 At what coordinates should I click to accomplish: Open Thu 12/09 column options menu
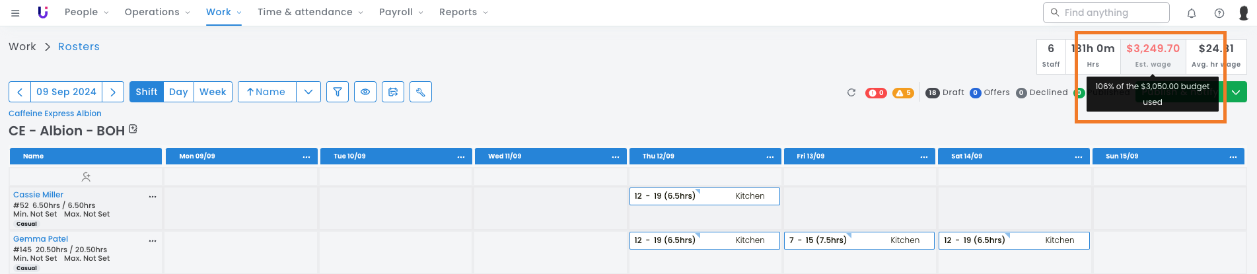point(770,156)
